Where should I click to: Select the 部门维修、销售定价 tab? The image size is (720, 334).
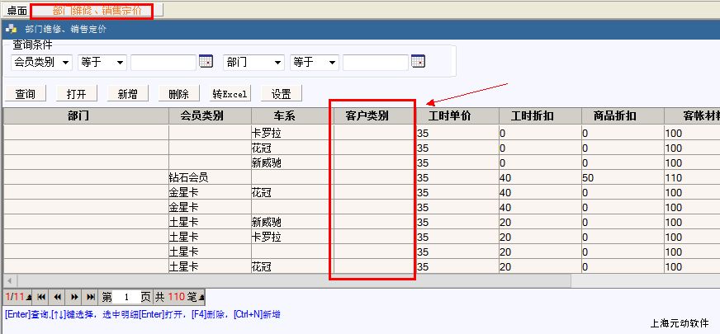(91, 11)
